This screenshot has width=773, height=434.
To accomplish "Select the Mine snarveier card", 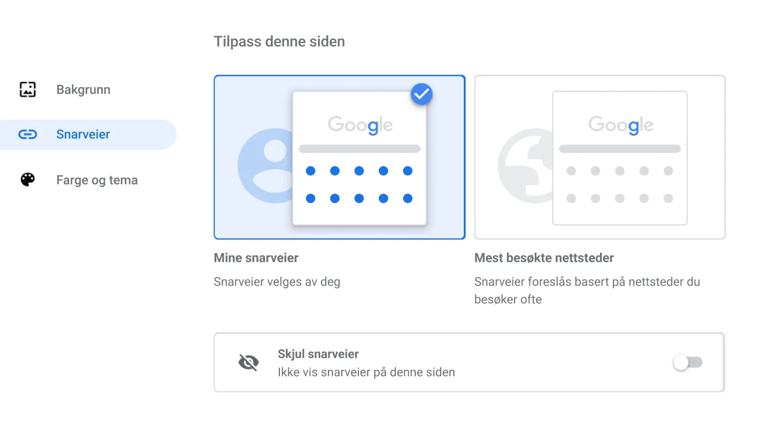I will tap(339, 157).
